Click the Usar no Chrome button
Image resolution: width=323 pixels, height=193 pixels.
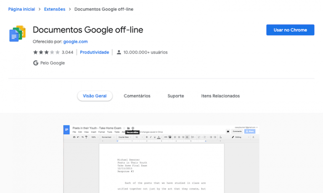pos(290,30)
